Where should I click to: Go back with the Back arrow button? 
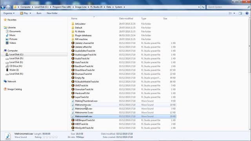(3, 7)
